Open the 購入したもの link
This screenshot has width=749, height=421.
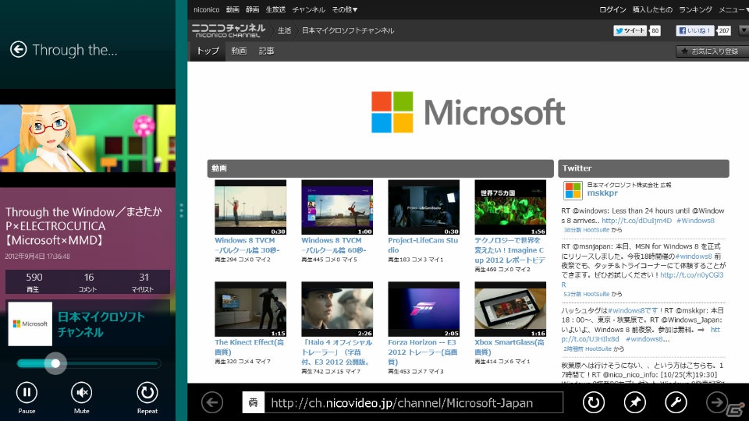tap(652, 9)
